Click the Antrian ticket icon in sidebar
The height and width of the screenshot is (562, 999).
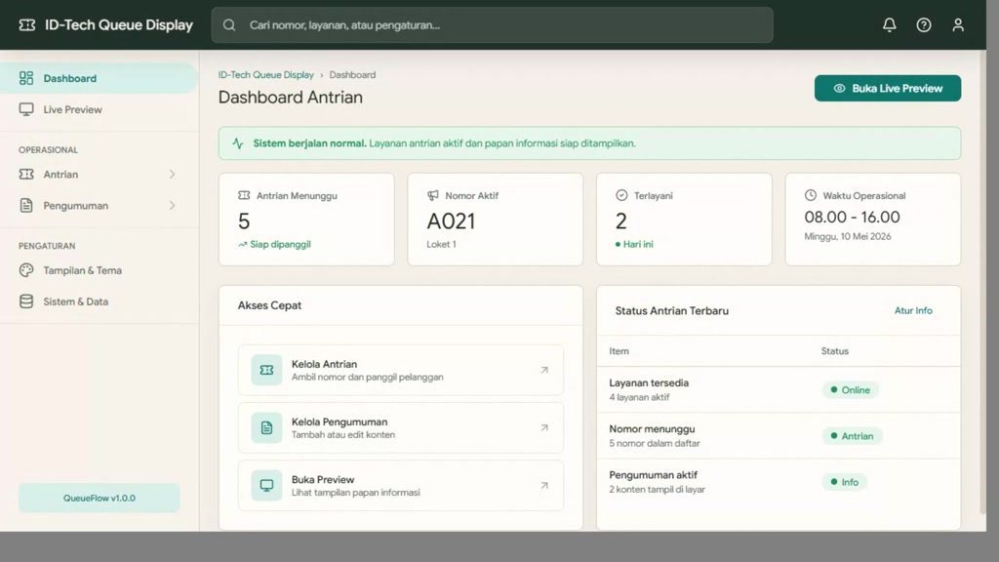coord(26,174)
